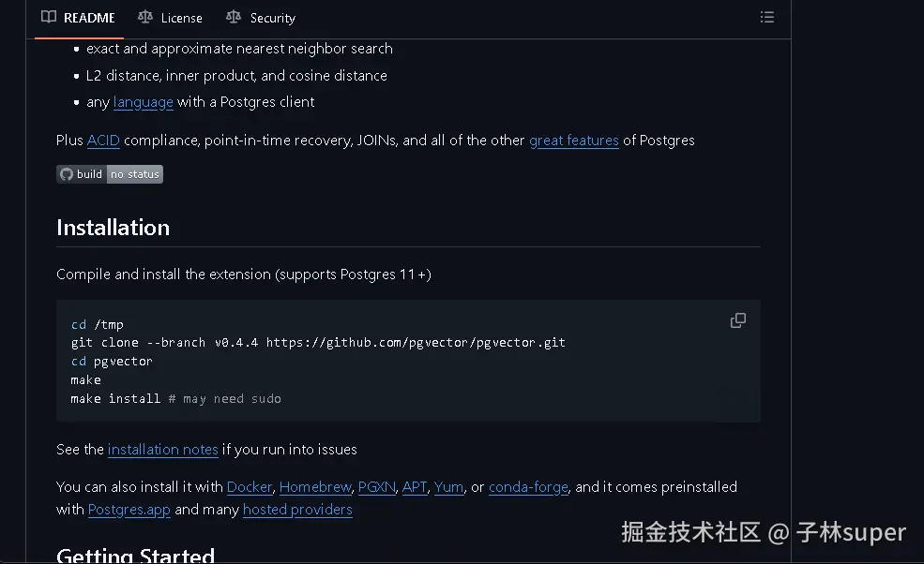The width and height of the screenshot is (924, 564).
Task: Click the book icon beside README
Action: (47, 17)
